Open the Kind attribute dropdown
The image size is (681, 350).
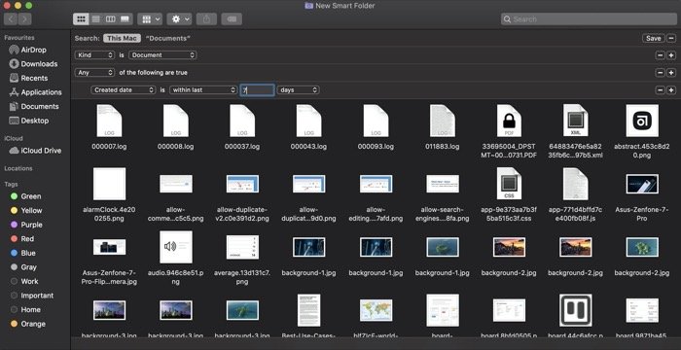tap(94, 55)
